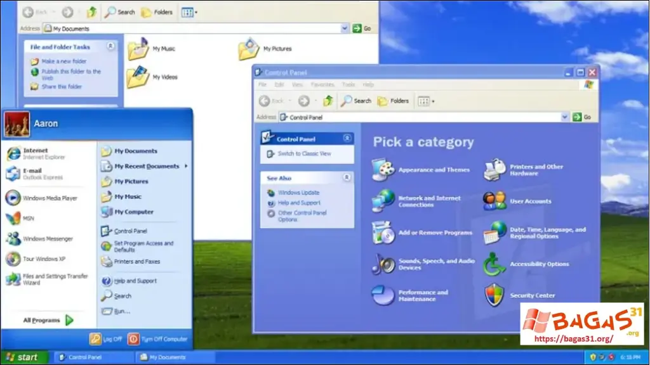Open the Control Panel address bar dropdown

pyautogui.click(x=566, y=117)
